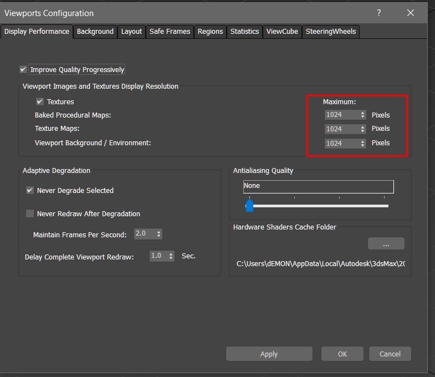
Task: Click the Delay Complete Viewport Redraw label
Action: click(x=79, y=257)
